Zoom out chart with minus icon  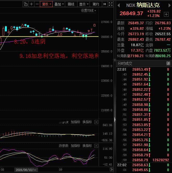pos(37,4)
